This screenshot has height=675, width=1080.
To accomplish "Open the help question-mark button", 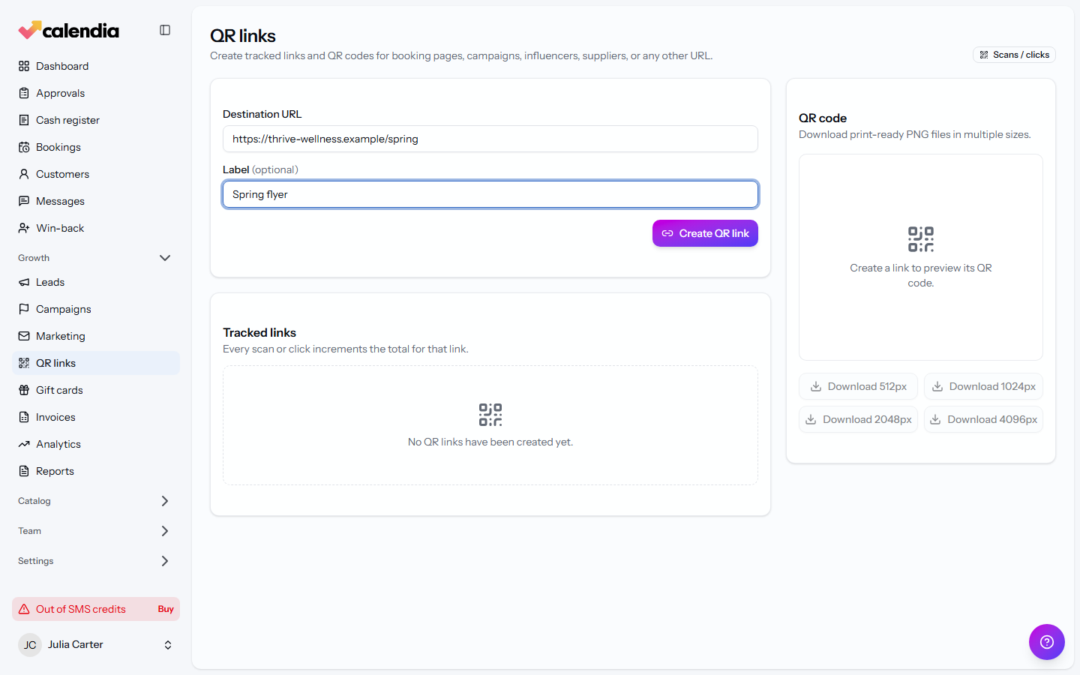I will (1047, 642).
